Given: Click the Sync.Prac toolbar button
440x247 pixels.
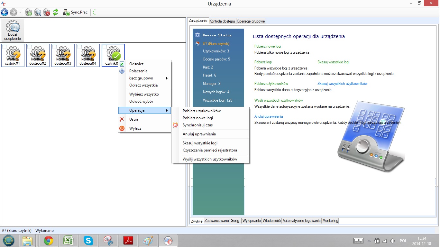Looking at the screenshot, I should coord(75,12).
